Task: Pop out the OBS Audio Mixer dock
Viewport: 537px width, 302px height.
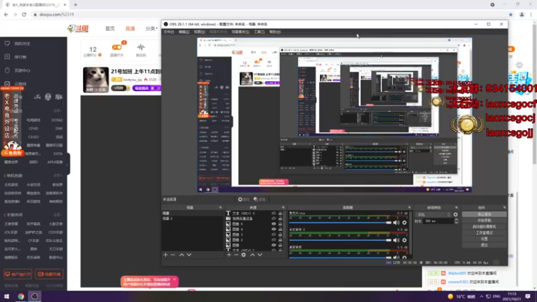Action: [x=409, y=207]
